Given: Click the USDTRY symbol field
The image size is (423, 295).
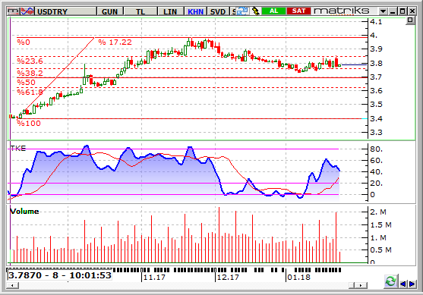Looking at the screenshot, I should (65, 11).
